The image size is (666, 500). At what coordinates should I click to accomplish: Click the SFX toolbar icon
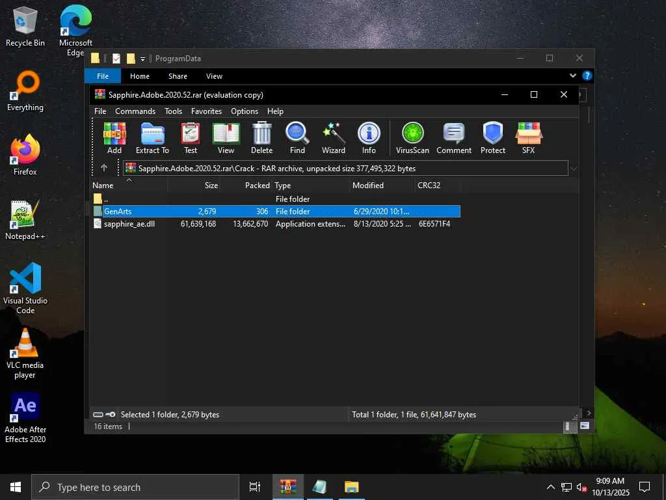click(x=528, y=138)
